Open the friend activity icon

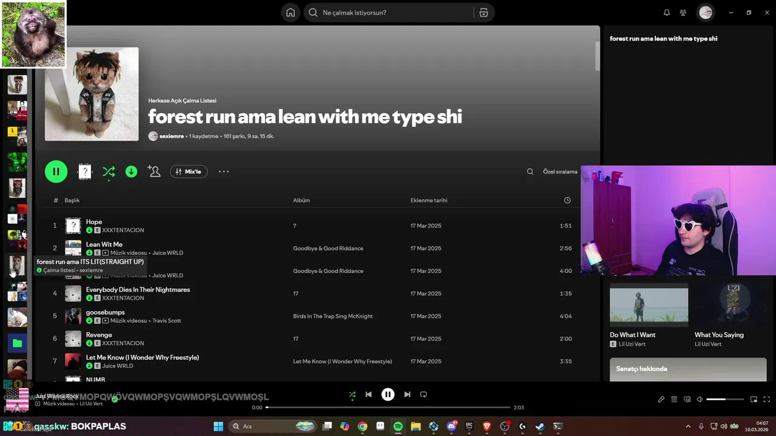683,13
